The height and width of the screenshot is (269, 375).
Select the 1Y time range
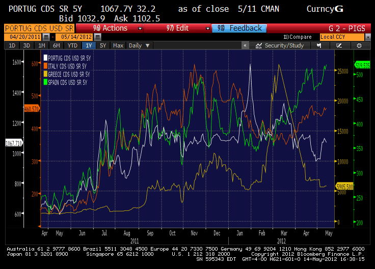pyautogui.click(x=90, y=46)
